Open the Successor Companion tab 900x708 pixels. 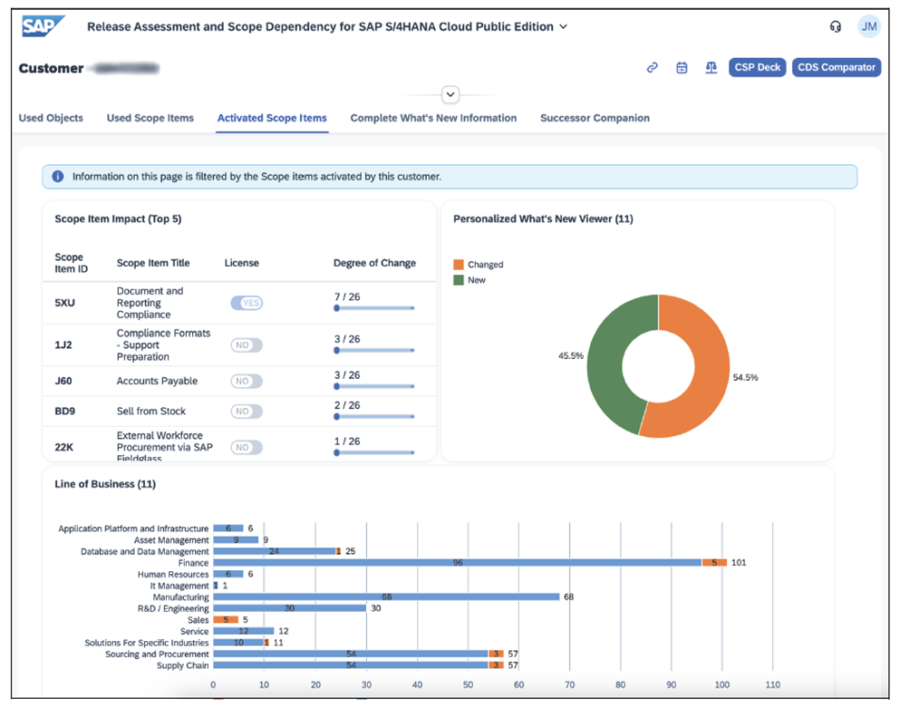pos(595,118)
